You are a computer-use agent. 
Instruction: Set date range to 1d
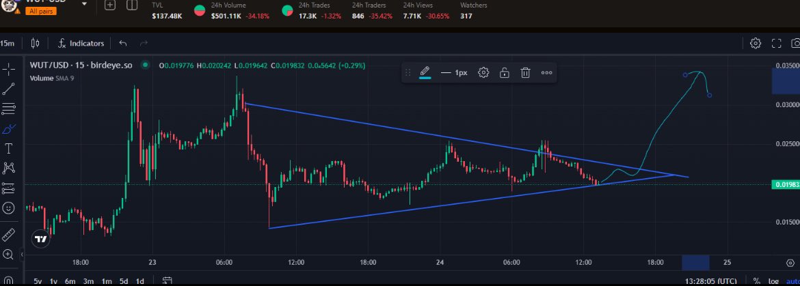click(x=139, y=281)
